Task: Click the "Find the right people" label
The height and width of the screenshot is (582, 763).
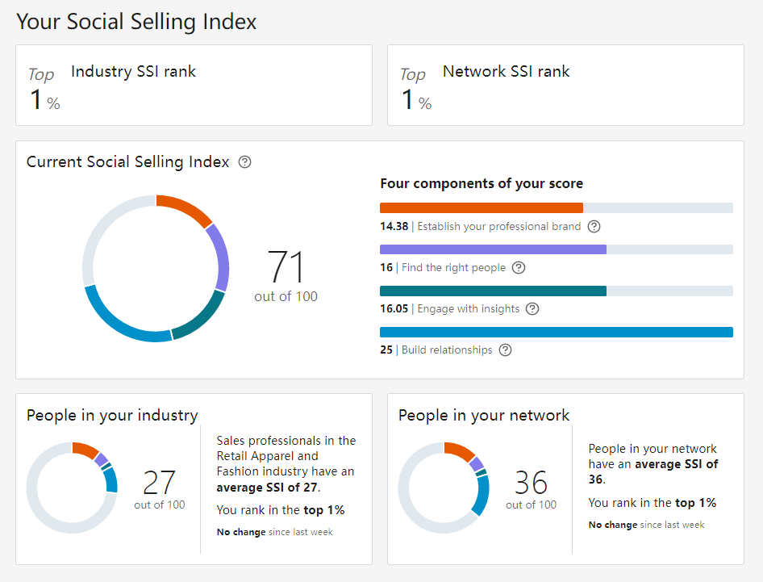Action: tap(453, 268)
